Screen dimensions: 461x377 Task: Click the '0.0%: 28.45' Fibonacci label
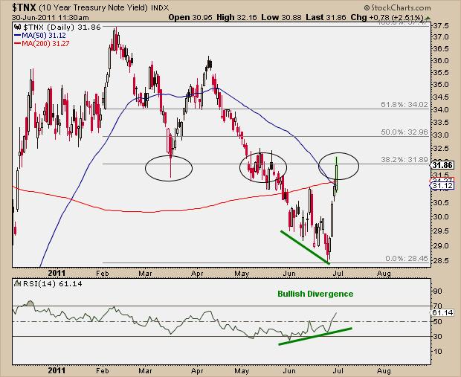tap(407, 259)
